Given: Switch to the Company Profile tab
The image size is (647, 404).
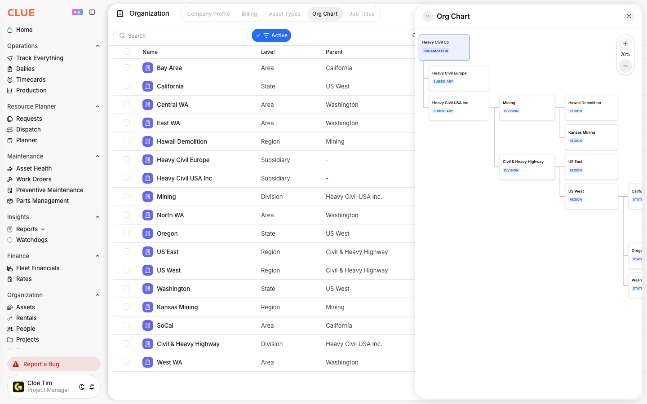Looking at the screenshot, I should click(208, 14).
